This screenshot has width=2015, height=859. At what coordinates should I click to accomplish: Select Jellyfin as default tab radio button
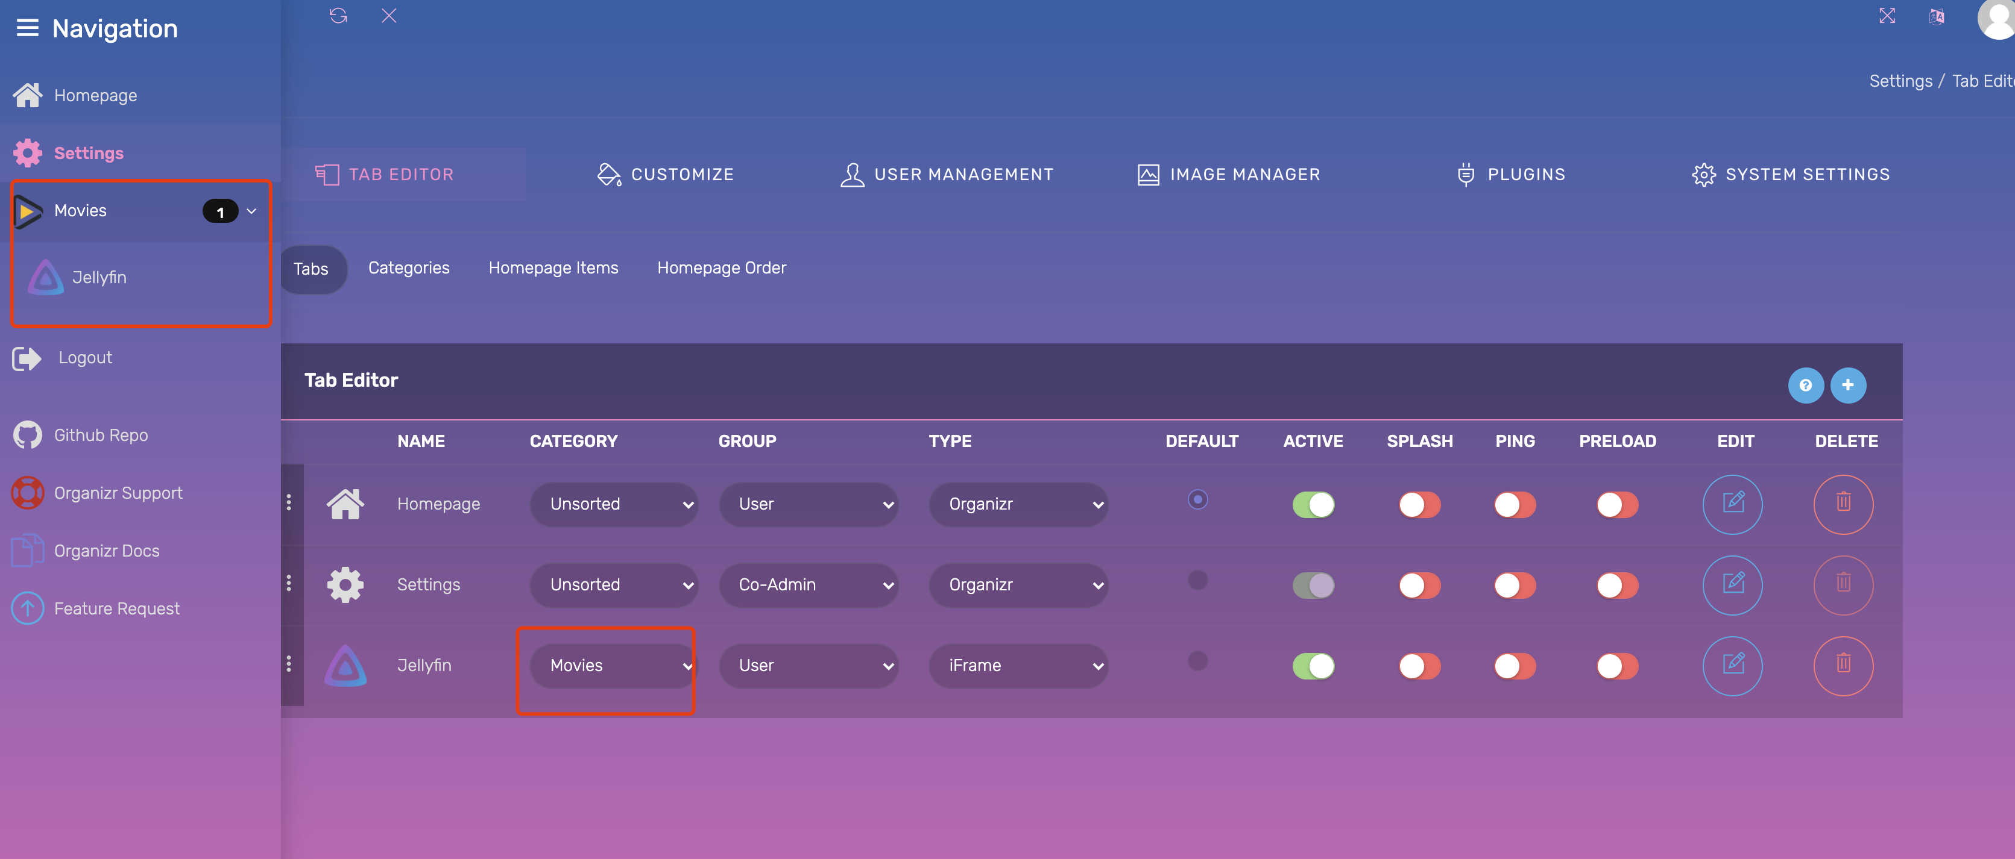1197,661
